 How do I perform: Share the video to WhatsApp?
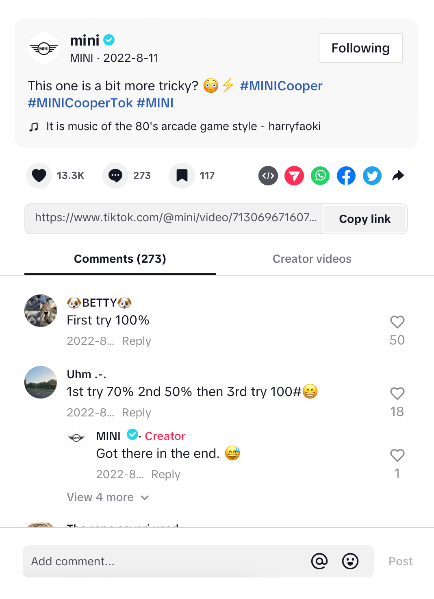320,176
